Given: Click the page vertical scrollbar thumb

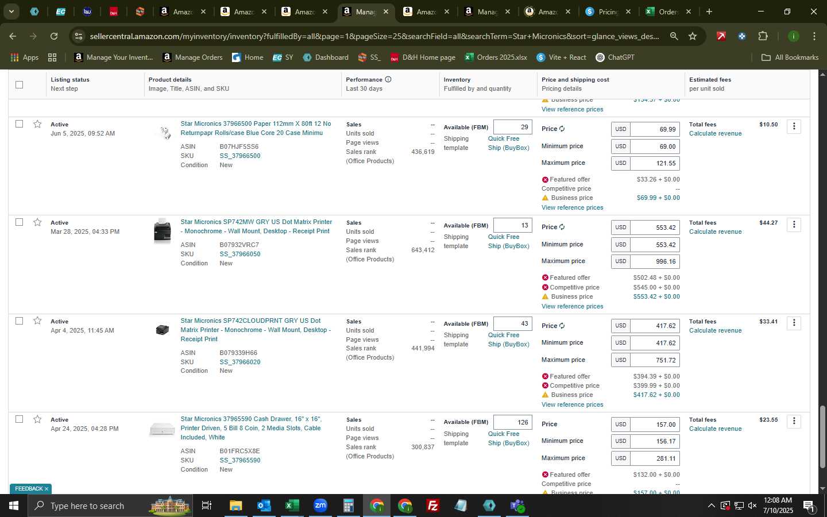Looking at the screenshot, I should click(x=822, y=437).
